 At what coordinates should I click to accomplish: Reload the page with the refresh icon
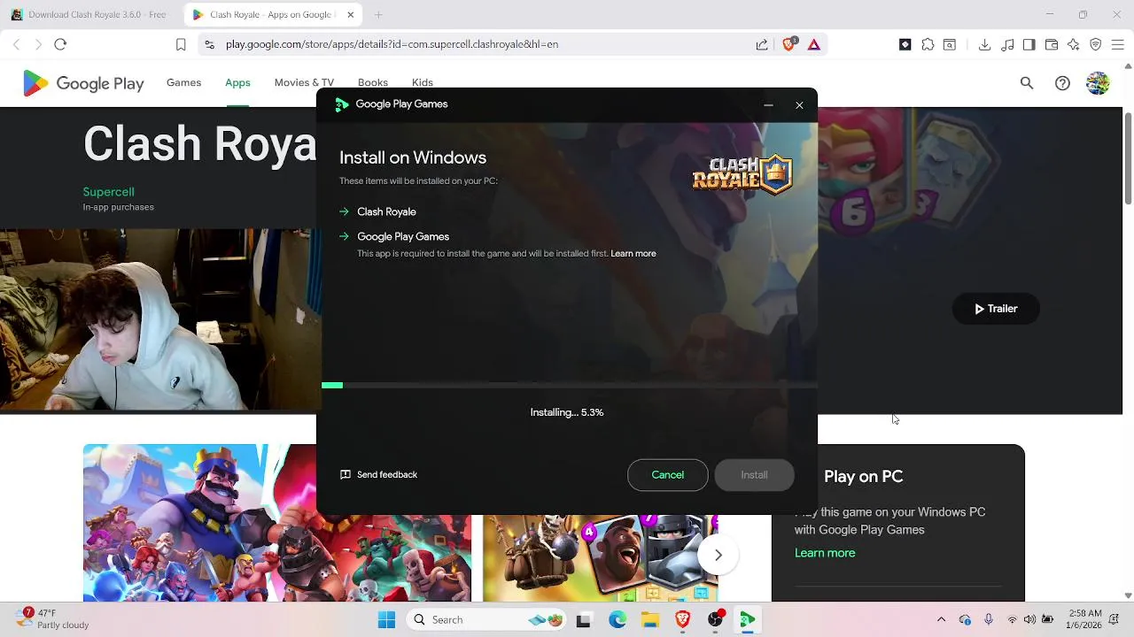[x=60, y=44]
